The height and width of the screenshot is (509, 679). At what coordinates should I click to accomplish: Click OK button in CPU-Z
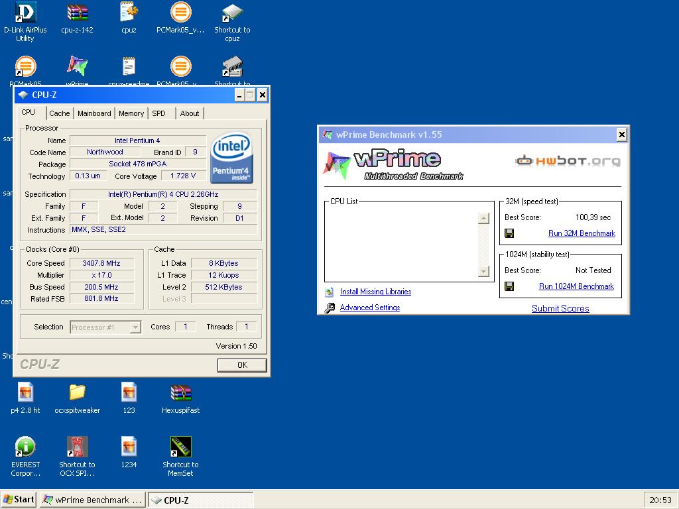tap(242, 365)
